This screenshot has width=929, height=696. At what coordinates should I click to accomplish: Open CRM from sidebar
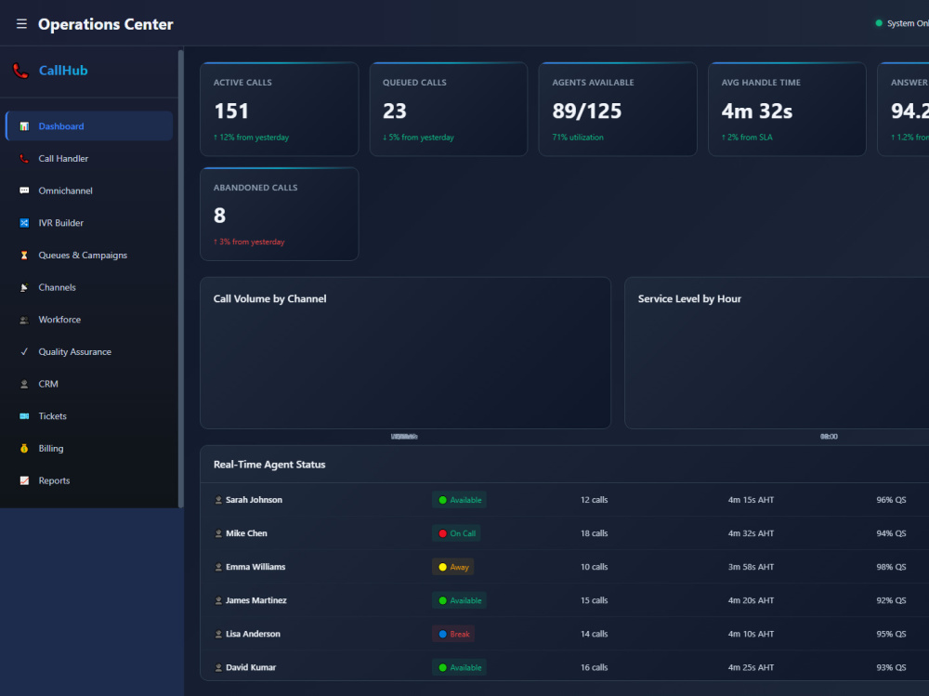[x=89, y=384]
